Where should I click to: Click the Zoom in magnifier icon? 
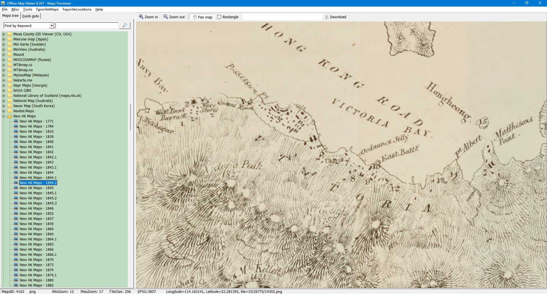click(141, 17)
